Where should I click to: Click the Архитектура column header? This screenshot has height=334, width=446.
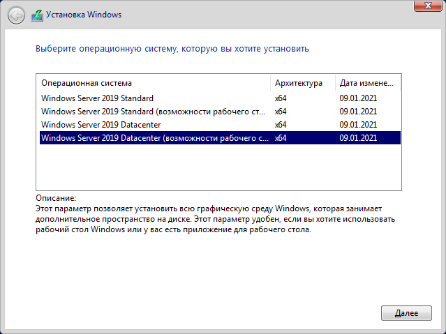(303, 83)
